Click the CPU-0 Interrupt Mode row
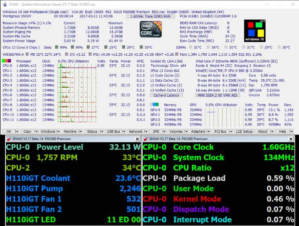This screenshot has height=226, width=299. [x=218, y=220]
